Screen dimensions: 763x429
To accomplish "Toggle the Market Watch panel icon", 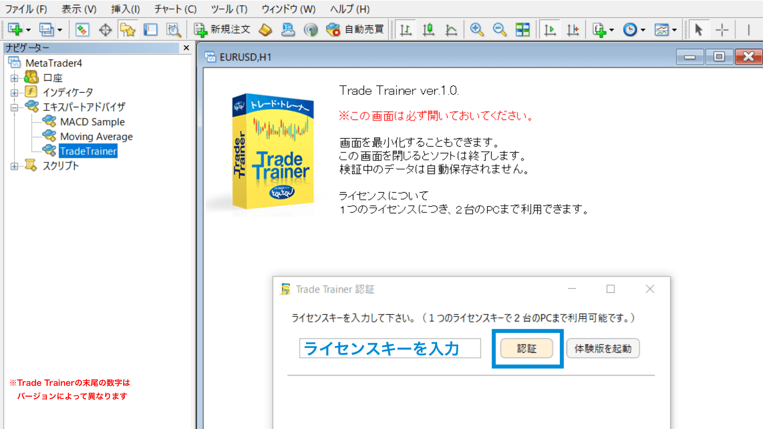I will pos(82,29).
